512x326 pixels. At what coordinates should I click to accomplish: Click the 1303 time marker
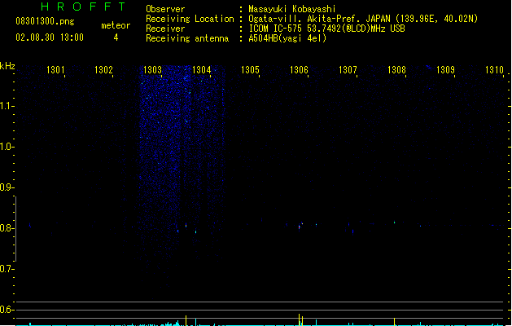coord(152,70)
